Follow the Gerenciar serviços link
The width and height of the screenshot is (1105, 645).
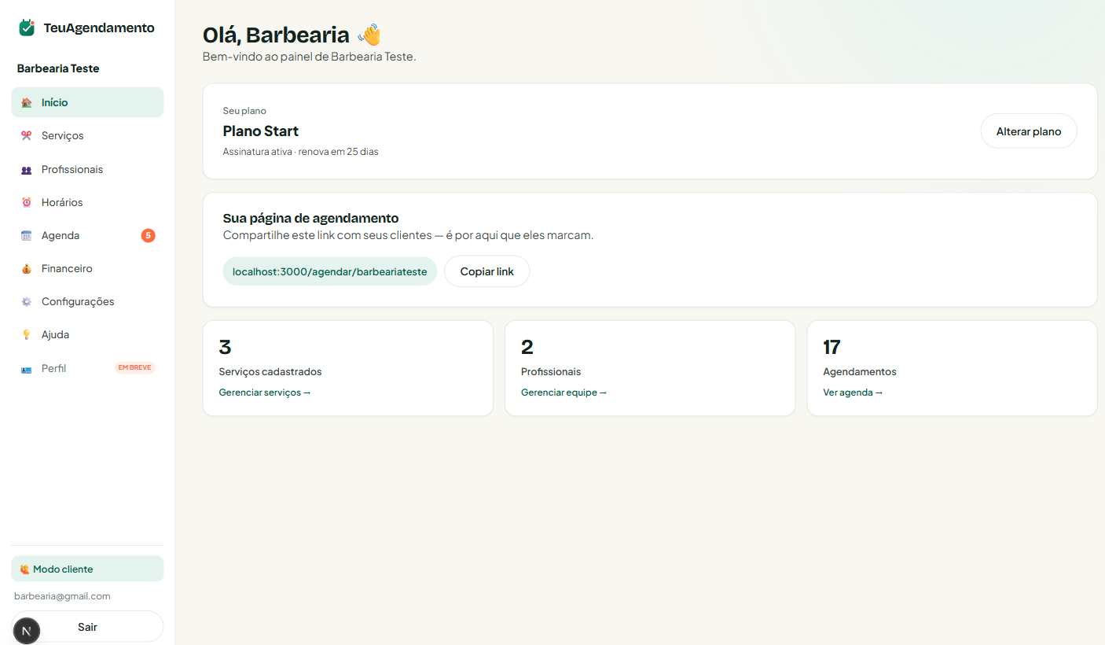[265, 393]
